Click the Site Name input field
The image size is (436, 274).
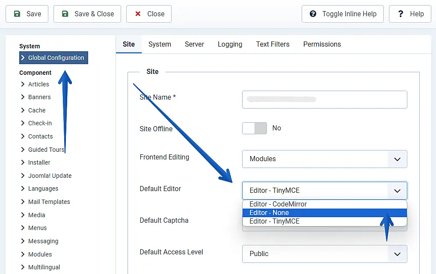[x=324, y=100]
